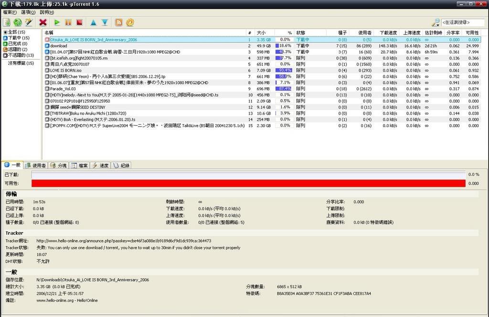The height and width of the screenshot is (317, 489).
Task: Open the 檔案(F) menu
Action: coord(10,12)
